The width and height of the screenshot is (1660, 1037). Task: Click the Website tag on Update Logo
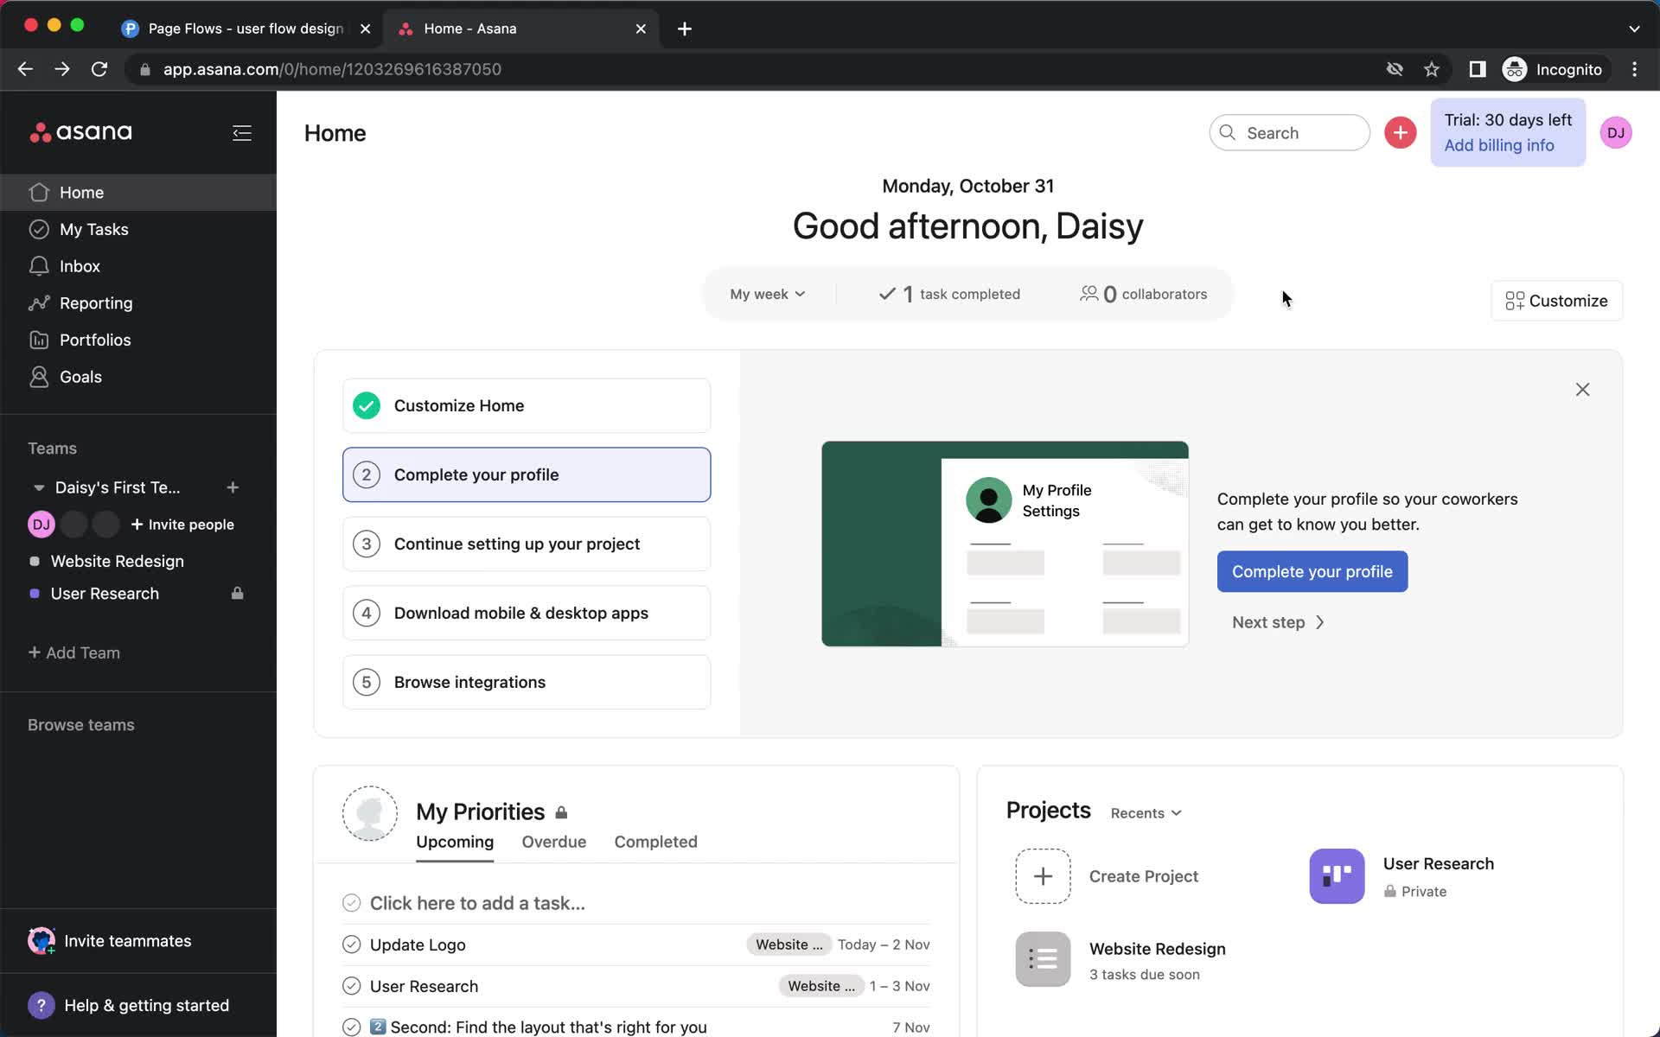point(788,945)
